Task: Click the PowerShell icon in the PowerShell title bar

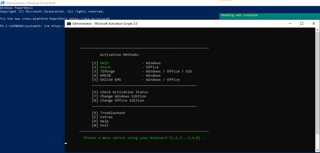Action: 2,3
